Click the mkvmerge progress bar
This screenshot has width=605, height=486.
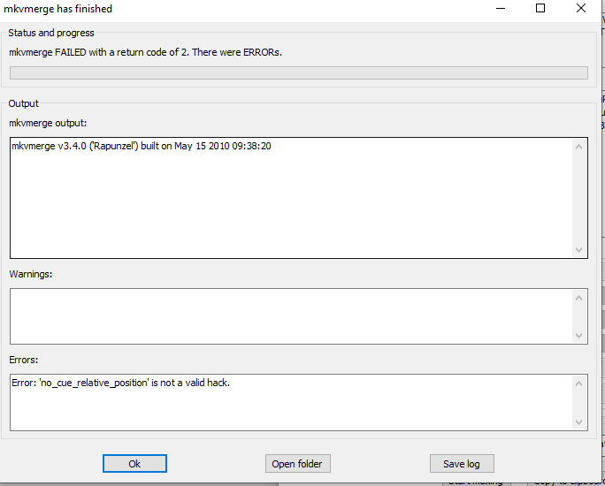[299, 72]
